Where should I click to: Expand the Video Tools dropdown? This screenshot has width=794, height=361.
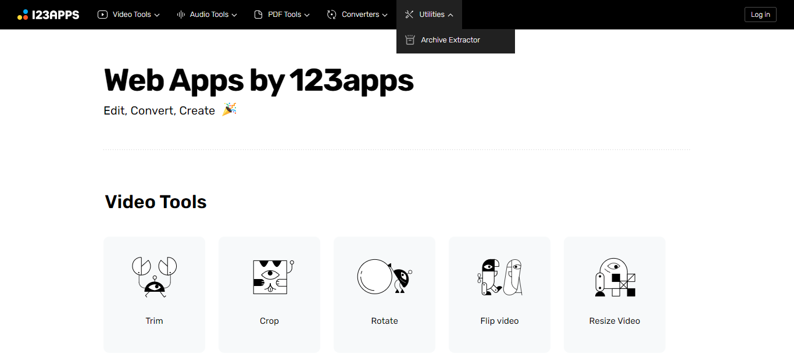(128, 14)
